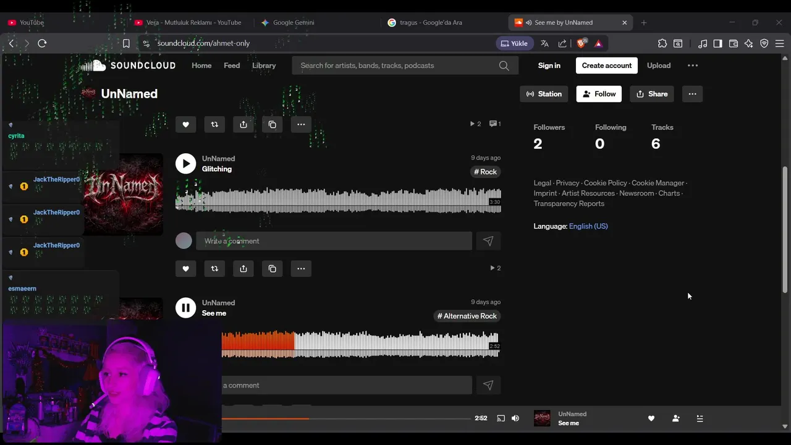Follow artist from the bottom player bar

point(675,418)
